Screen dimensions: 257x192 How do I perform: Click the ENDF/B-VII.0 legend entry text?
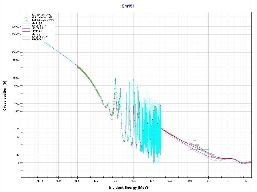40,36
